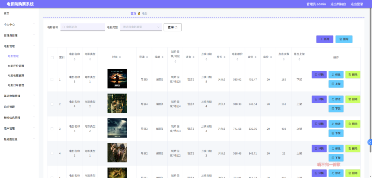The width and height of the screenshot is (372, 178).
Task: Open the poster thumbnail for 电影名称3
Action: click(x=117, y=128)
